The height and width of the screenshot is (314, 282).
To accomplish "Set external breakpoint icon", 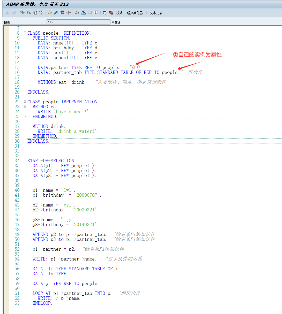I will tap(111, 12).
